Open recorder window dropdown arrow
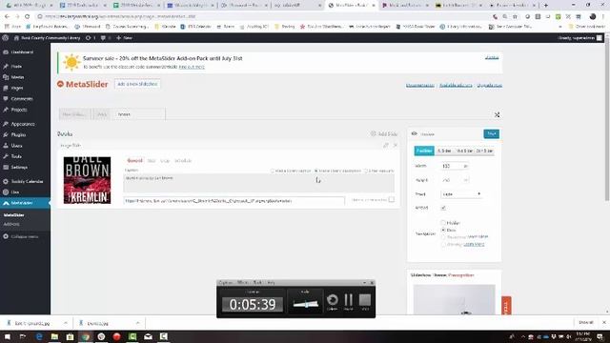Viewport: 610px width, 343px height. [364, 282]
